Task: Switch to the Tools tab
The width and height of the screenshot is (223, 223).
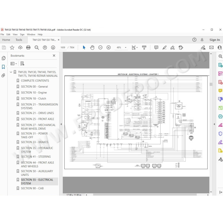Action: coord(19,40)
